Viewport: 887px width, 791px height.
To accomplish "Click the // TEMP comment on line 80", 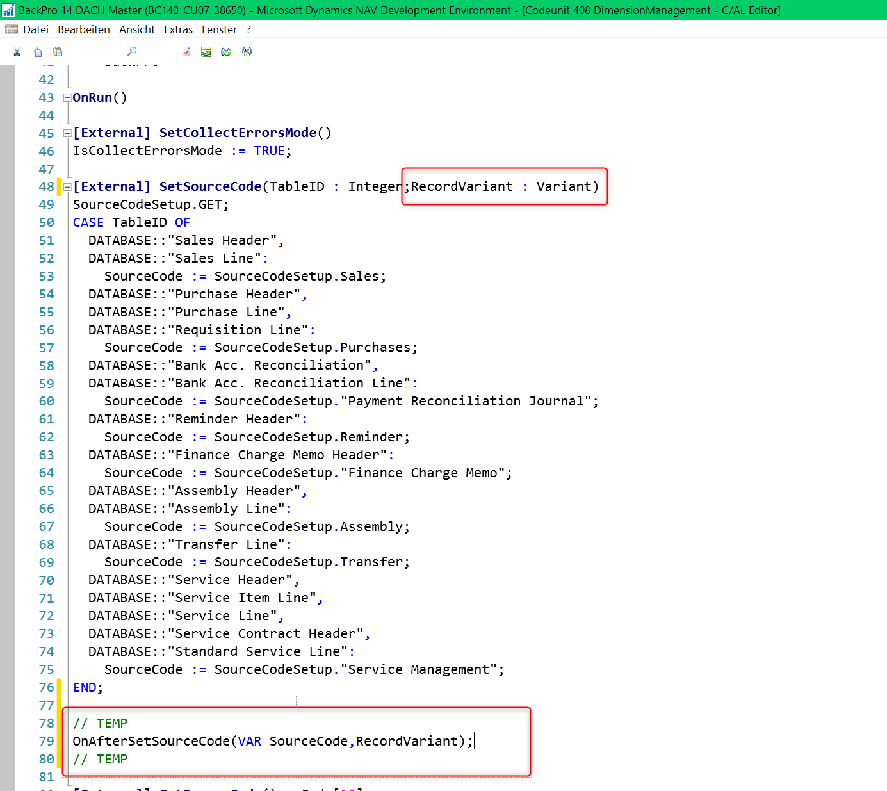I will tap(100, 759).
